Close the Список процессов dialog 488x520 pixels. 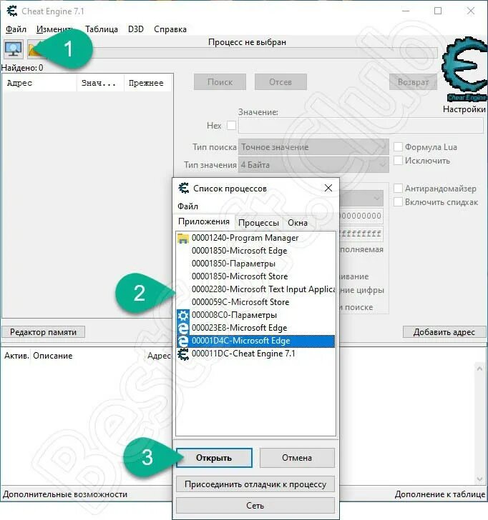tap(328, 188)
